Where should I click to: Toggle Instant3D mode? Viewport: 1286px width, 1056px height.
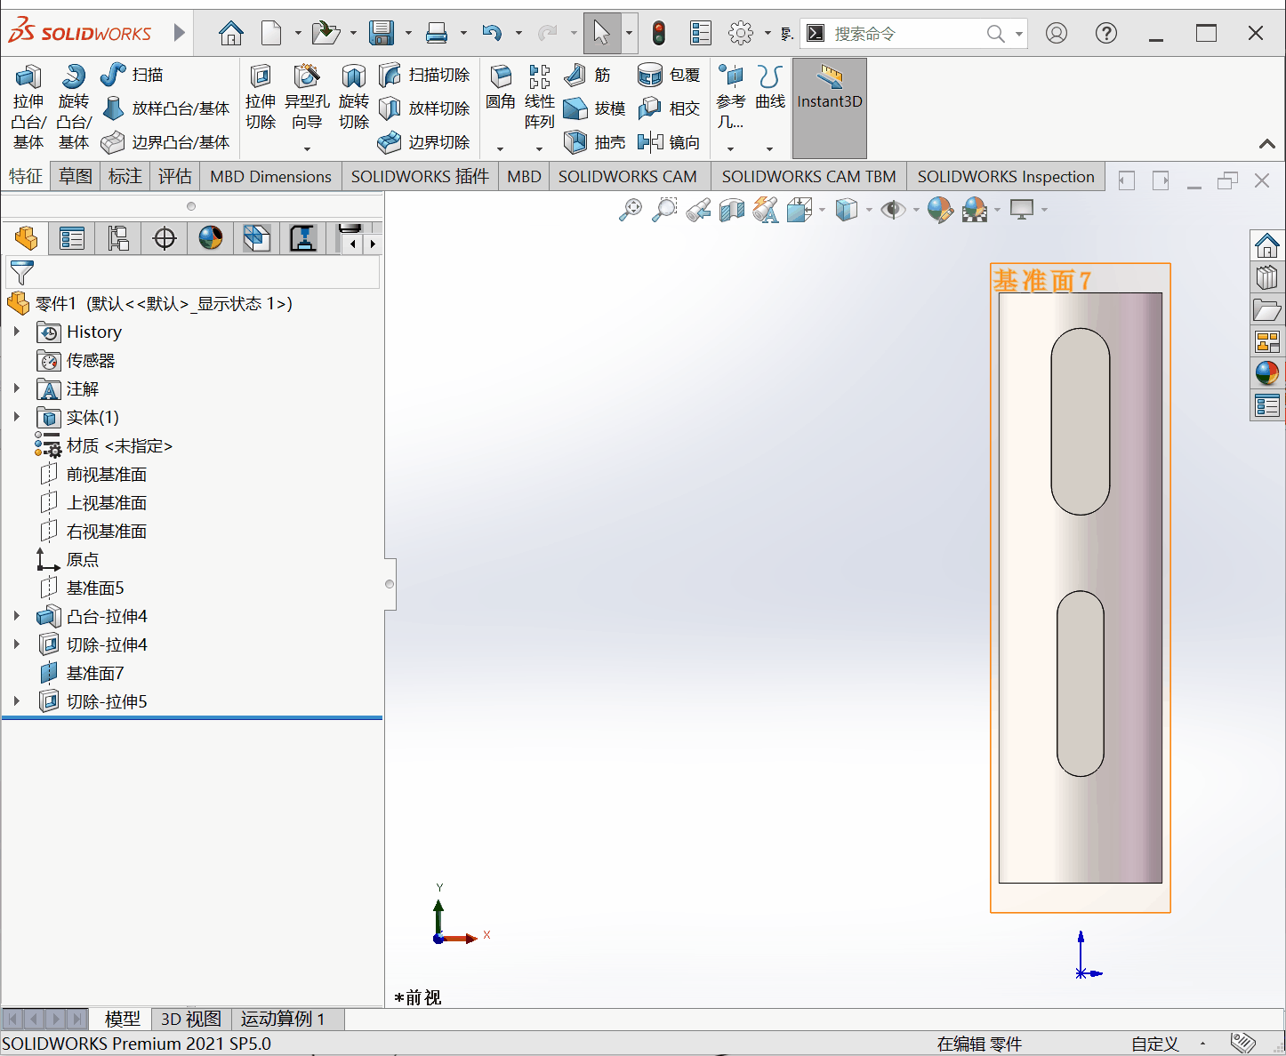click(830, 108)
